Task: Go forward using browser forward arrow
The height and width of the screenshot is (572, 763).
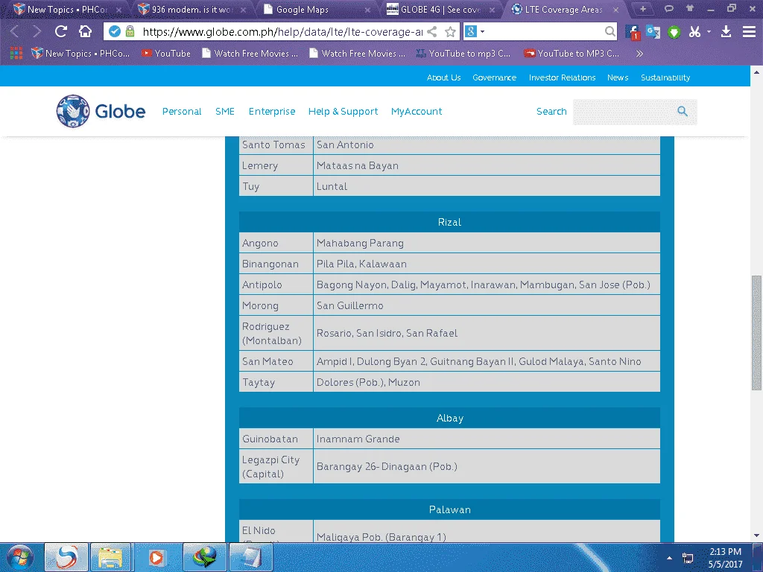Action: pyautogui.click(x=37, y=31)
